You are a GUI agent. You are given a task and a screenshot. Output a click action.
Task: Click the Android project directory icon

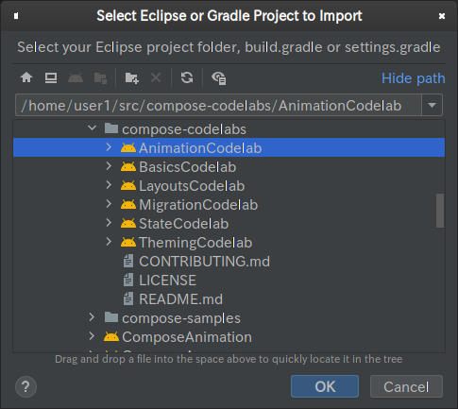[x=76, y=77]
